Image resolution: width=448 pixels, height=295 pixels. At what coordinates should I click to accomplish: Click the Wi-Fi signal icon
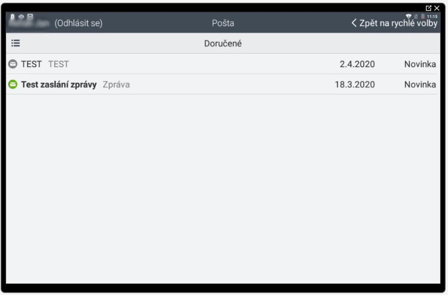(x=409, y=17)
